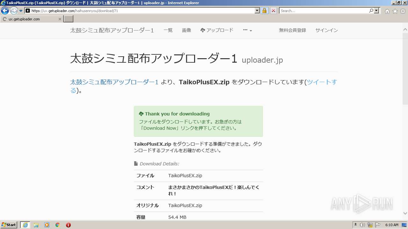Click the security lock icon
408x229 pixels.
pos(264,11)
